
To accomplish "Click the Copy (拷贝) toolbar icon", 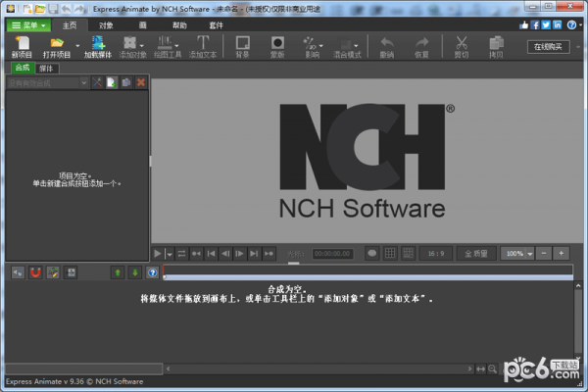I will coord(496,47).
